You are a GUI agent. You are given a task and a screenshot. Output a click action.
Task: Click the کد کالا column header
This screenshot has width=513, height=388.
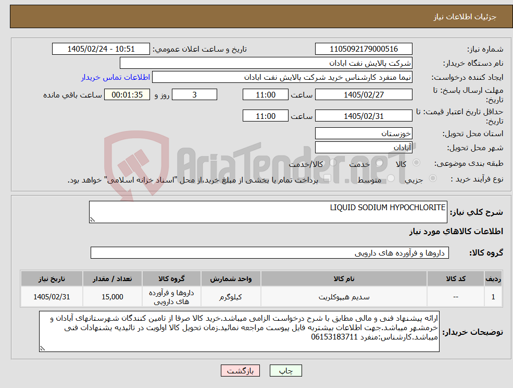click(455, 278)
